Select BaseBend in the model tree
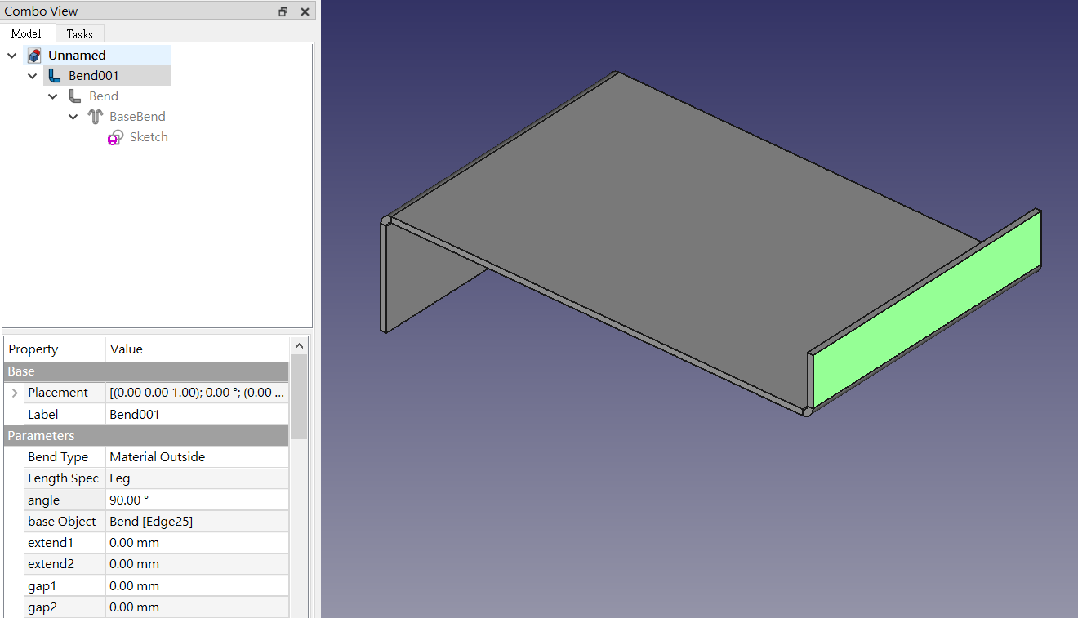The width and height of the screenshot is (1078, 618). coord(137,117)
